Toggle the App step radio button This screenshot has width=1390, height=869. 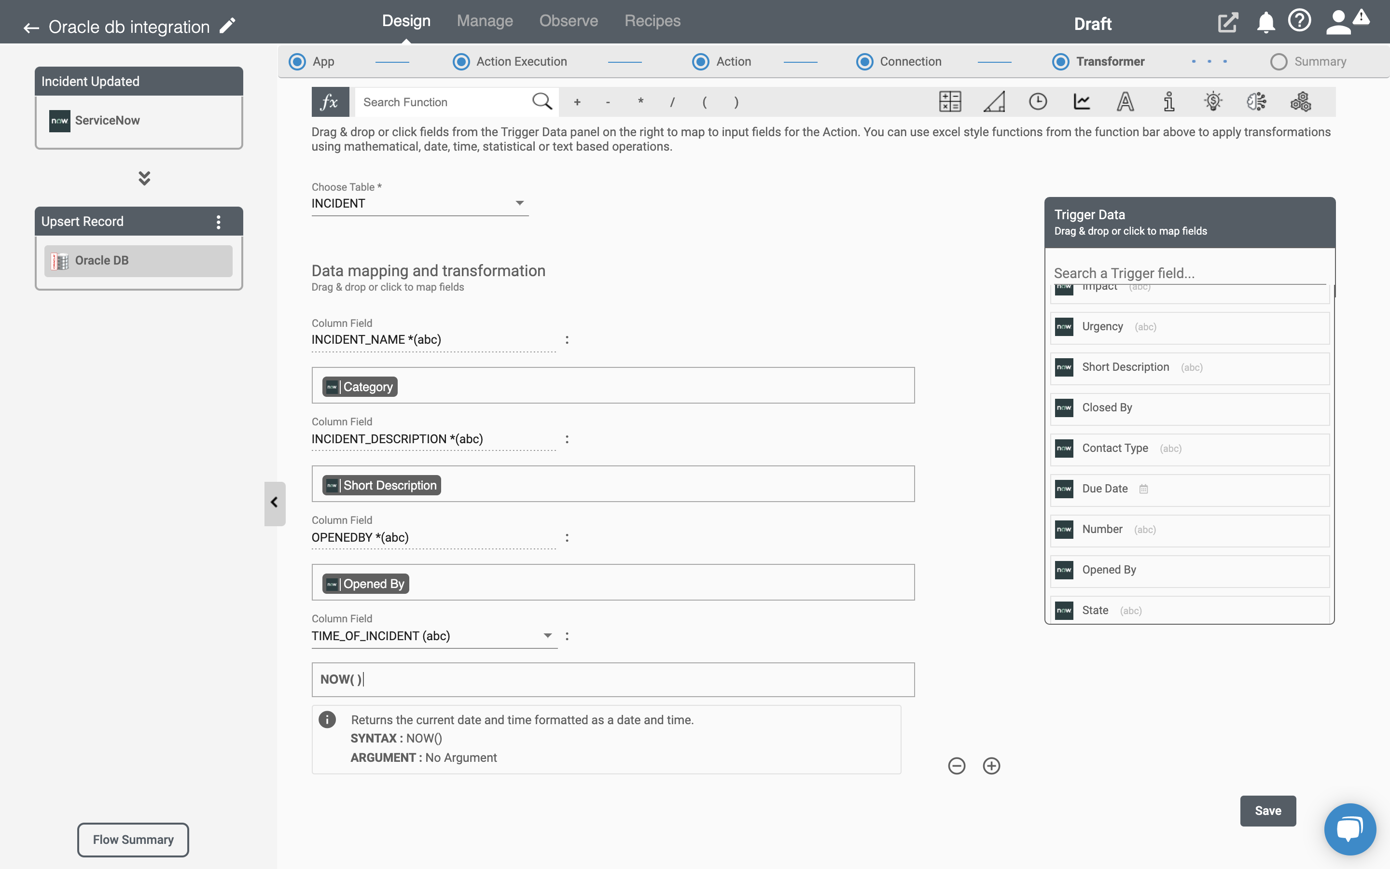tap(297, 61)
